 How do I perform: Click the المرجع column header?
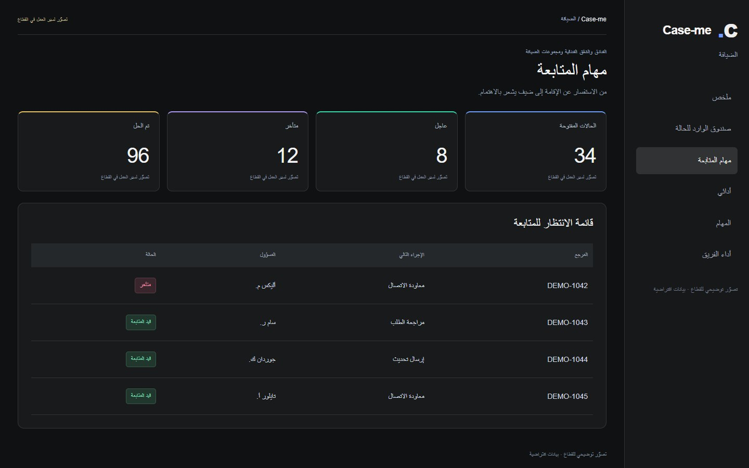(x=581, y=255)
